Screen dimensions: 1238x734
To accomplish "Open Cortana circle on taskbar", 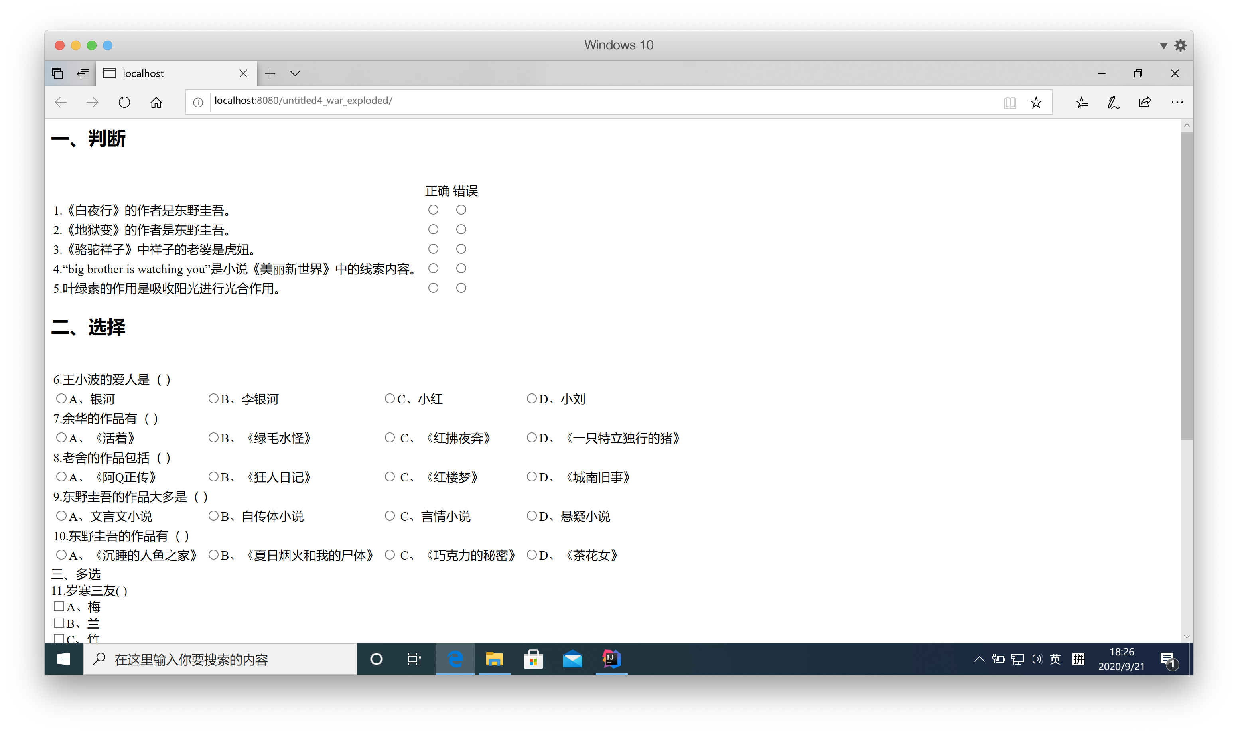I will pyautogui.click(x=376, y=659).
